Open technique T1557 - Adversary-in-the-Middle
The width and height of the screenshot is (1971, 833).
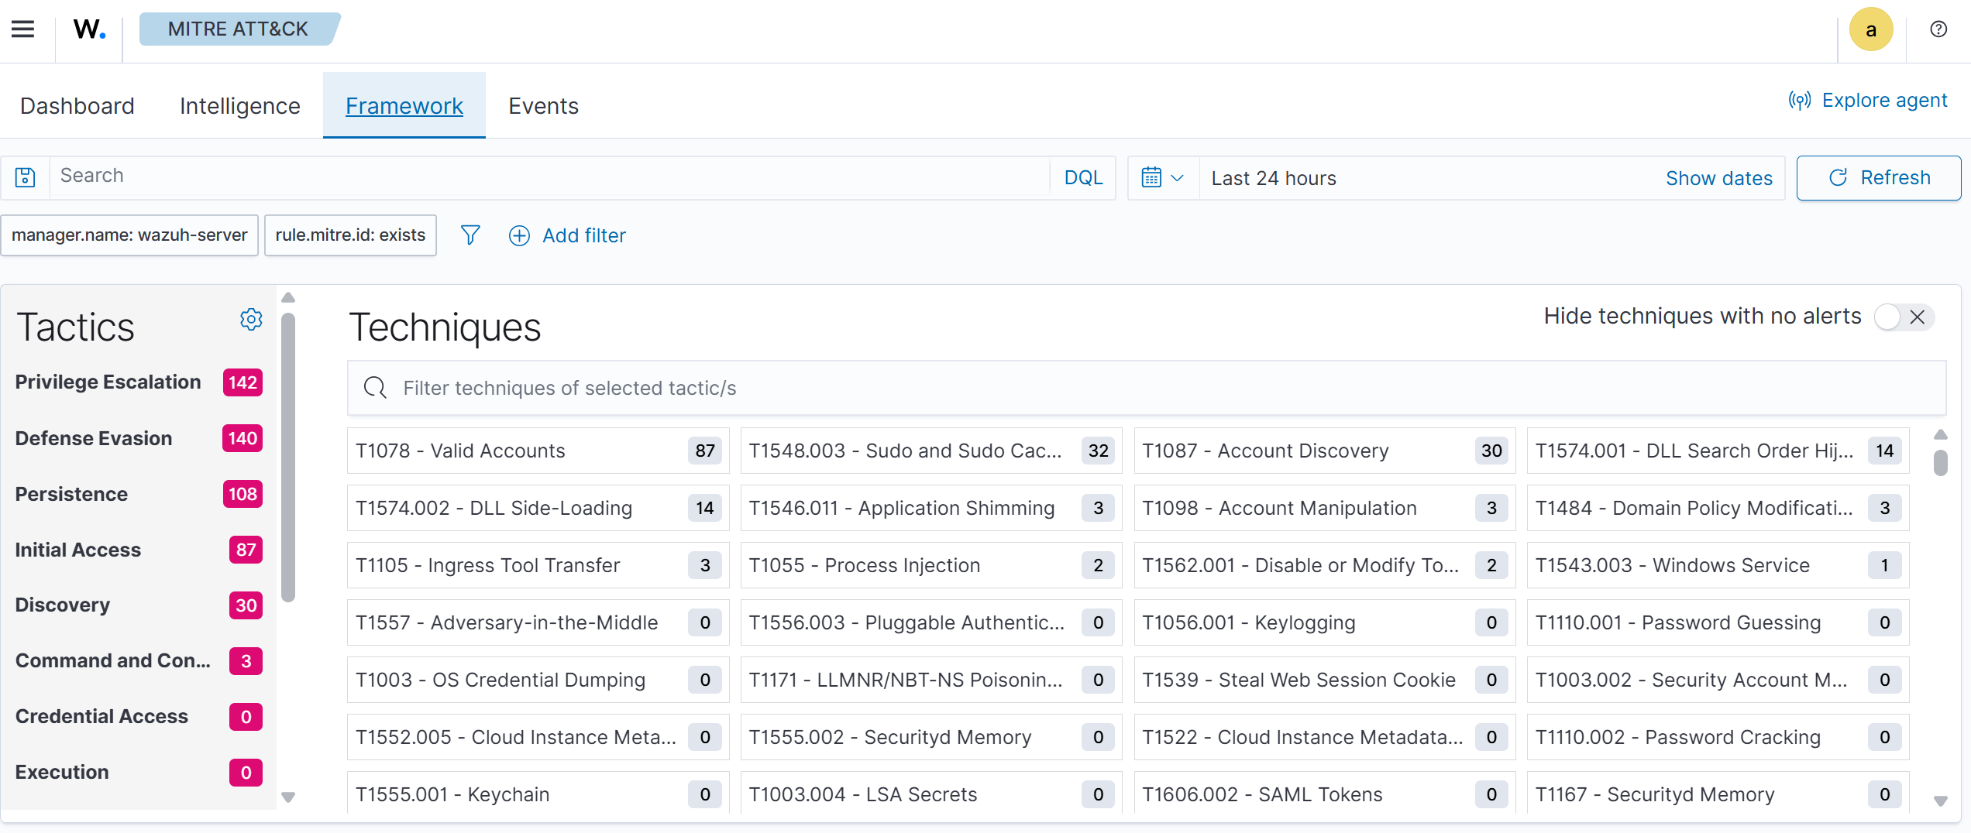click(538, 622)
